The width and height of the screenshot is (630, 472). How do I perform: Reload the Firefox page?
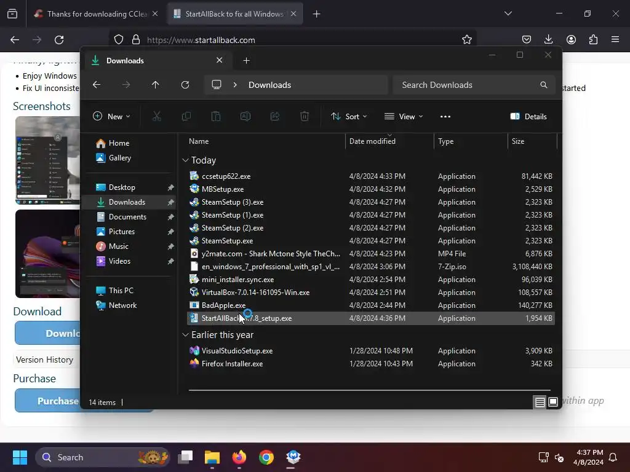click(x=59, y=40)
